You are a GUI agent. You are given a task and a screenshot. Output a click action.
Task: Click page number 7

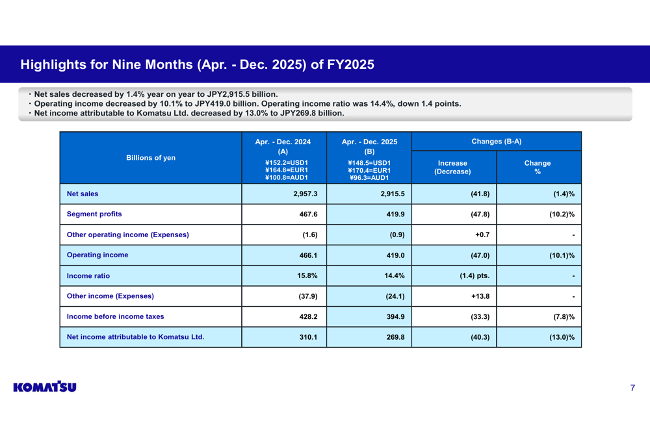[632, 388]
